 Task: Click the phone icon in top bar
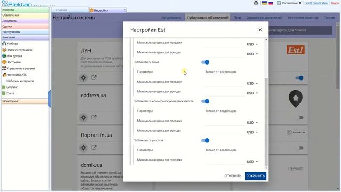point(256,3)
